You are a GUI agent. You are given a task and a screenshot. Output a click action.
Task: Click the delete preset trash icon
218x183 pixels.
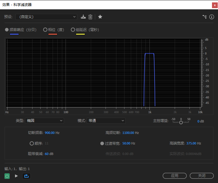tap(90, 17)
